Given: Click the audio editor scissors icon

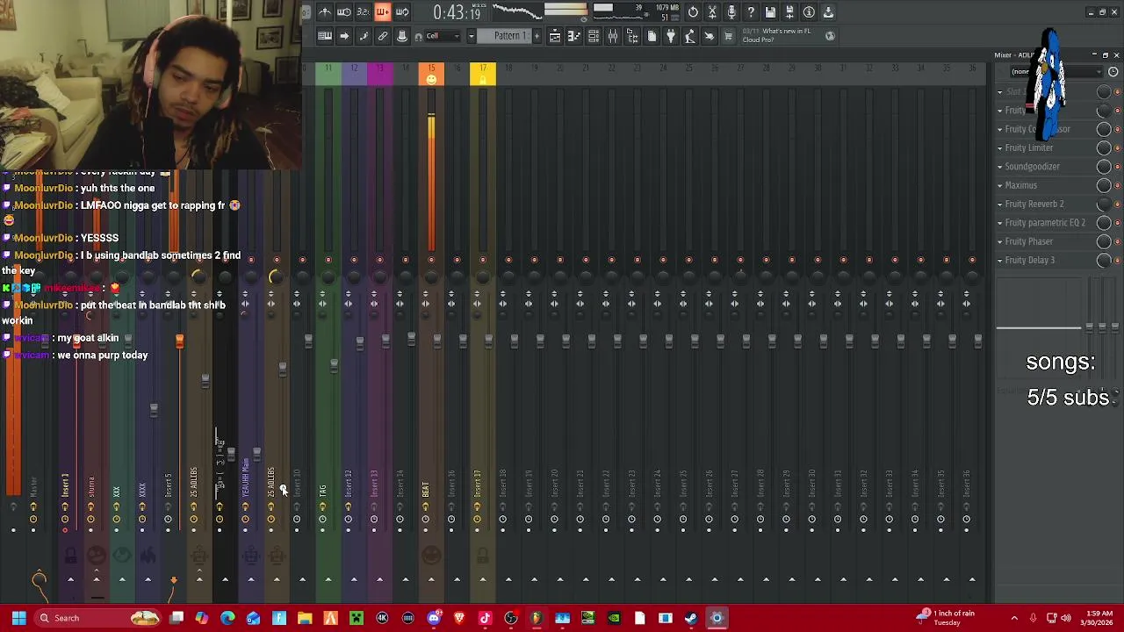Looking at the screenshot, I should (712, 12).
